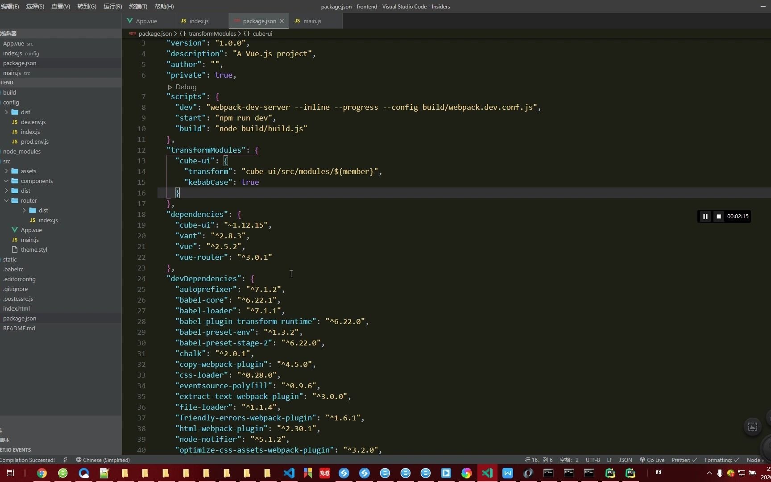This screenshot has width=771, height=482.
Task: Click the microphone tray icon
Action: (x=720, y=473)
